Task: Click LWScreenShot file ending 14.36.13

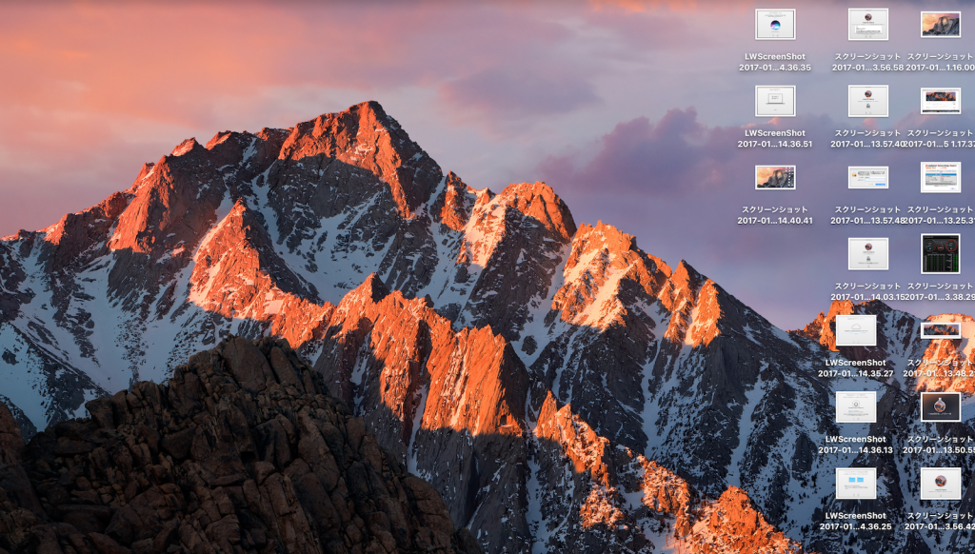Action: 855,406
